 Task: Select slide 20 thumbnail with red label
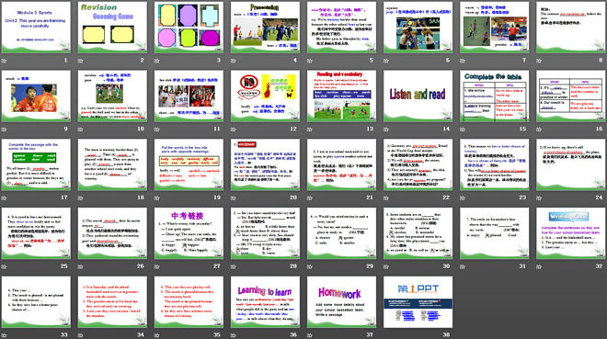pyautogui.click(x=265, y=164)
